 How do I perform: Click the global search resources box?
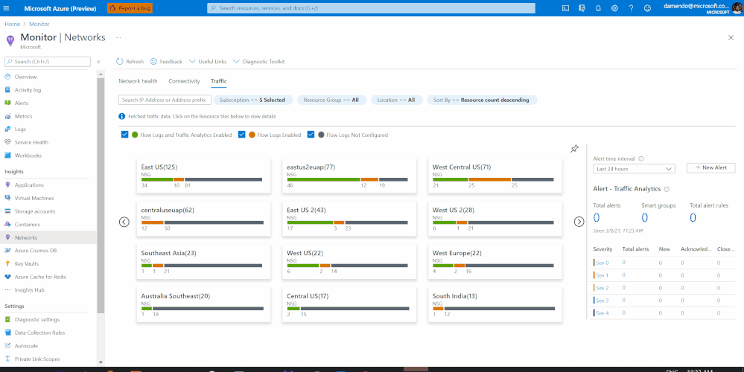coord(371,8)
